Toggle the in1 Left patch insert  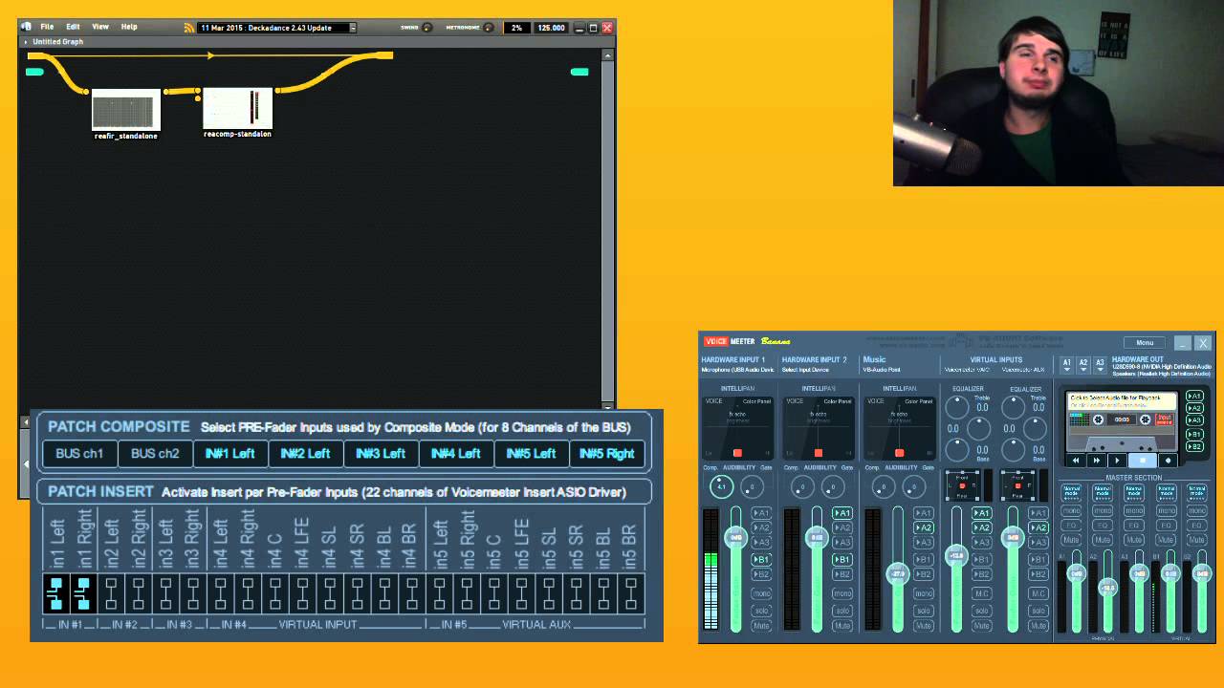click(56, 593)
